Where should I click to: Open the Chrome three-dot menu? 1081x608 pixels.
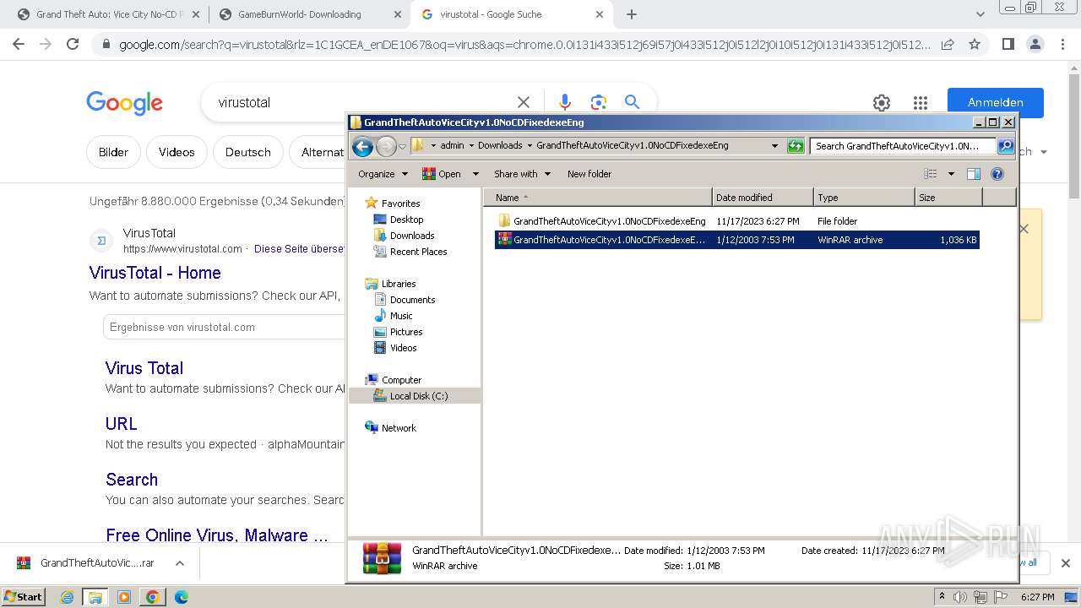(1063, 44)
